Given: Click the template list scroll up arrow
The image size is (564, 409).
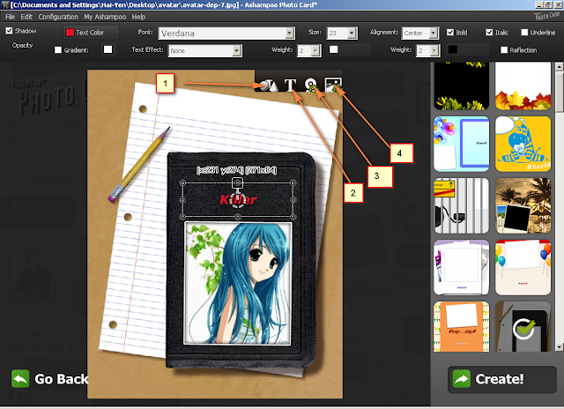Looking at the screenshot, I should tap(559, 66).
